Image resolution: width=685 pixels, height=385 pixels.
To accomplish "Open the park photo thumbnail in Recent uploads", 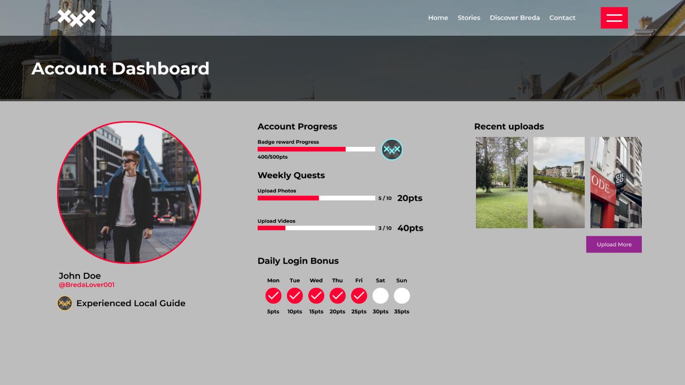I will (x=501, y=183).
